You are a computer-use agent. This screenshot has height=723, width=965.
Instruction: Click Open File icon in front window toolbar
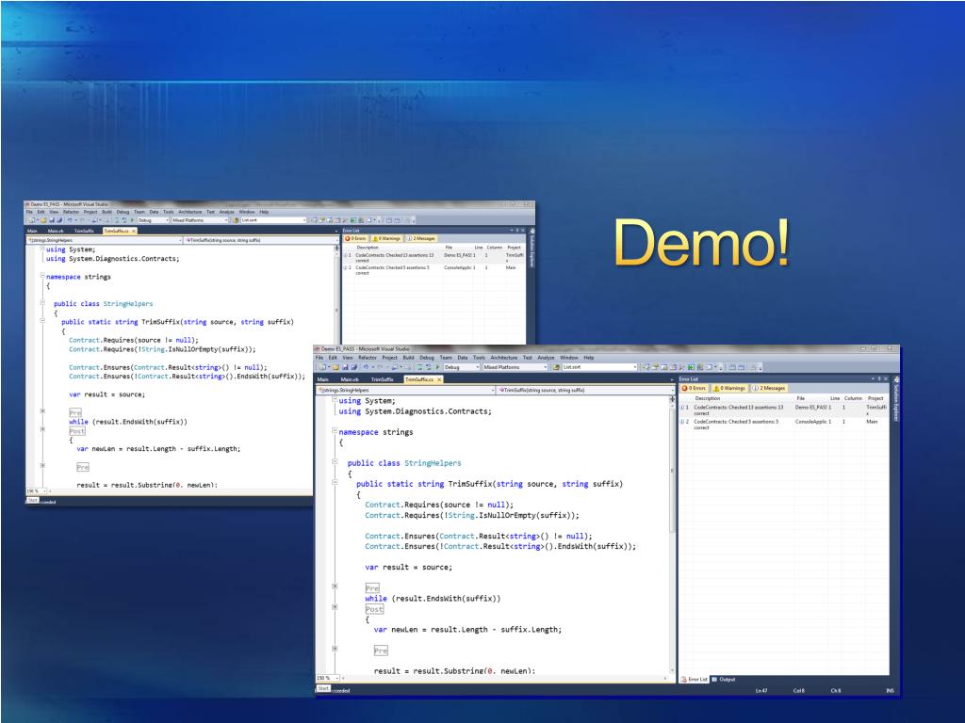(336, 367)
